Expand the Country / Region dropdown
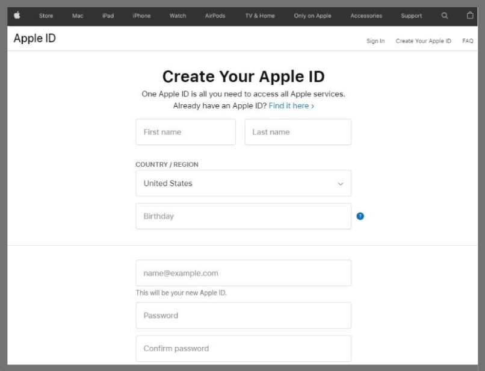Image resolution: width=485 pixels, height=371 pixels. pyautogui.click(x=244, y=183)
